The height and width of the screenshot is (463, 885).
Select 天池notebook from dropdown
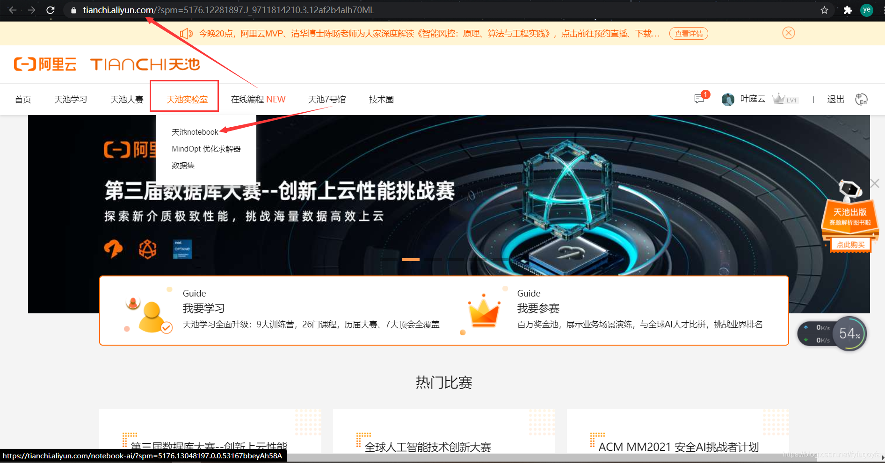[x=195, y=132]
